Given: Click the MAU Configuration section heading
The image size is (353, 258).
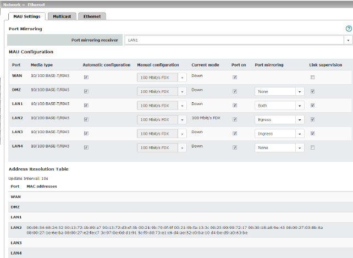Looking at the screenshot, I should [x=31, y=52].
